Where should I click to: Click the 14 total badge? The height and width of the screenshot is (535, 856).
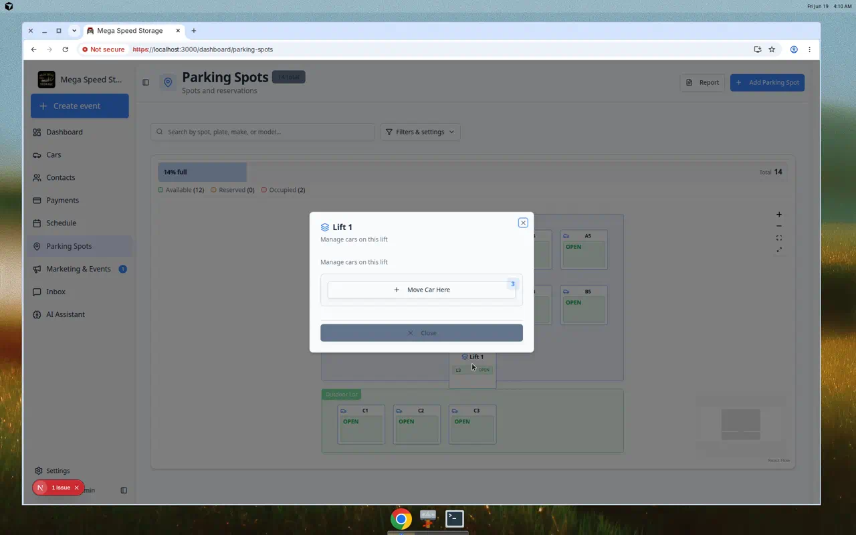pos(289,77)
